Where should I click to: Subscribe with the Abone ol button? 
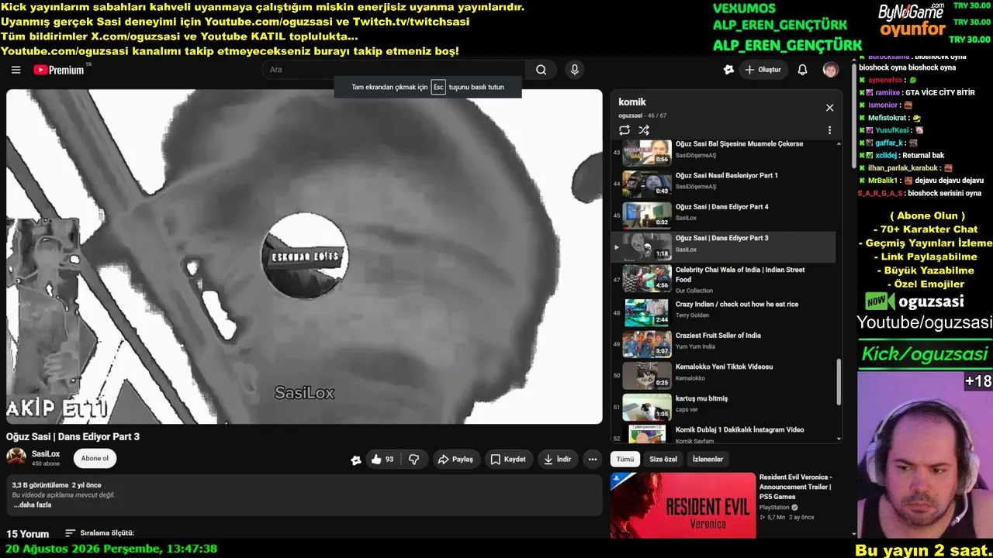[x=95, y=458]
